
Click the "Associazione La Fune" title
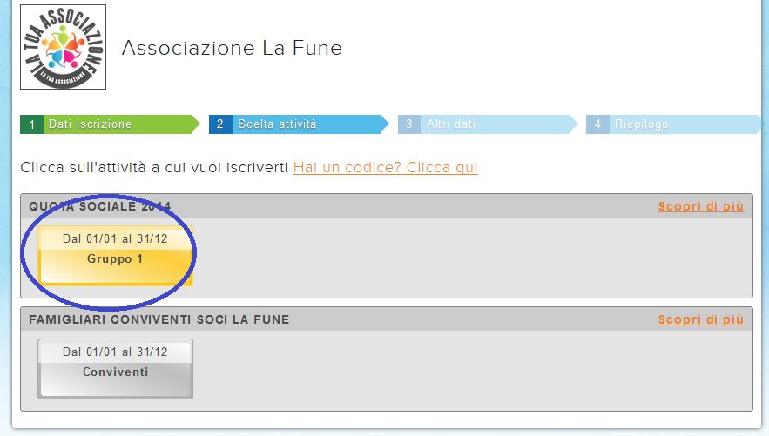click(232, 48)
